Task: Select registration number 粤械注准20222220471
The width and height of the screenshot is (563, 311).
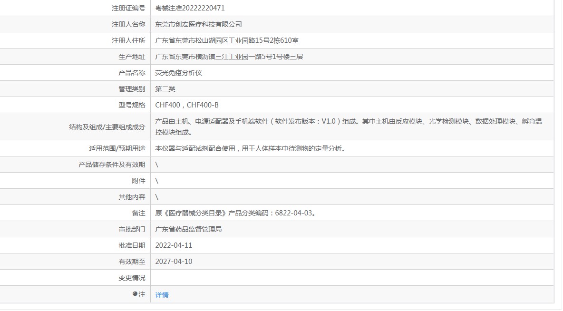Action: click(190, 8)
